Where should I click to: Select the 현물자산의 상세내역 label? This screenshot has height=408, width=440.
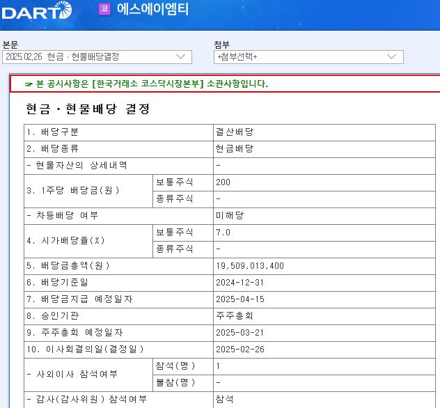tap(77, 165)
